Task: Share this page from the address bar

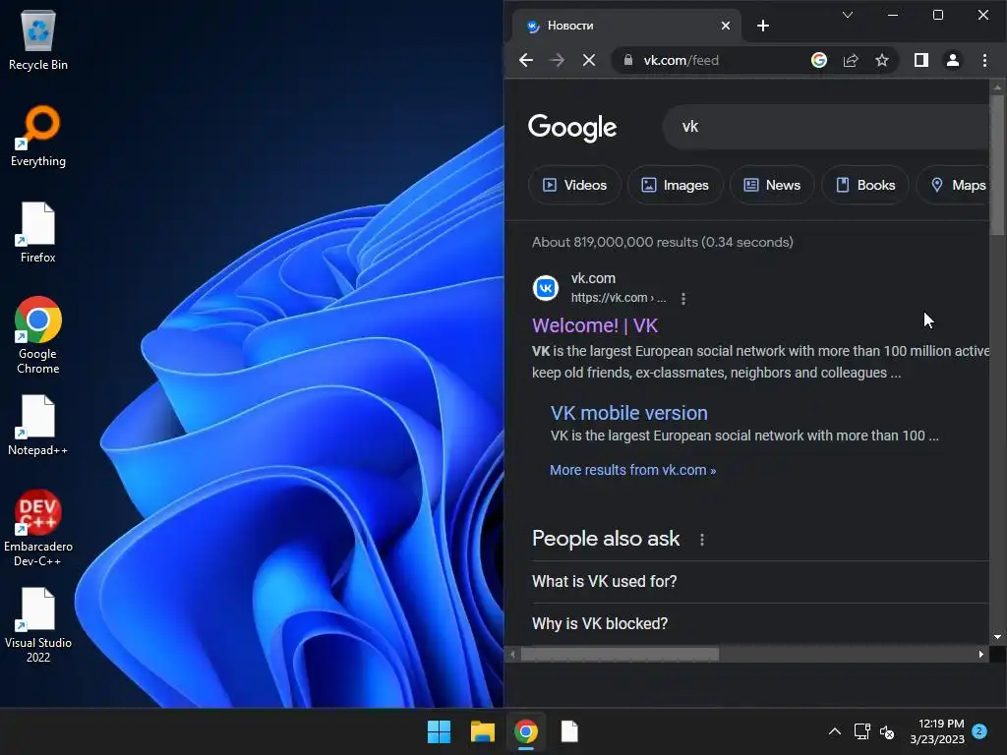Action: tap(851, 60)
